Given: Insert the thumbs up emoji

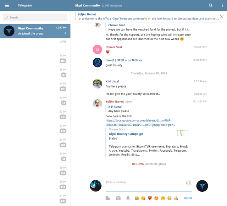Looking at the screenshot, I should [176, 198].
